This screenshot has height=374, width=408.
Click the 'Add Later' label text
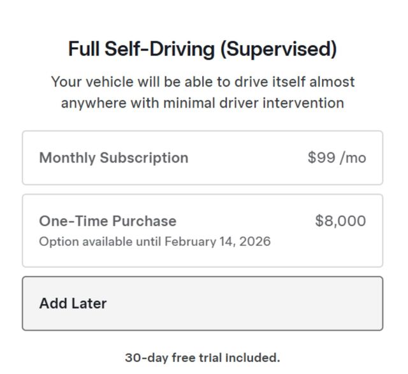tap(73, 303)
